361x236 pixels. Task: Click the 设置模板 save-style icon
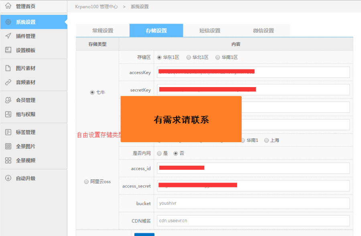8,49
